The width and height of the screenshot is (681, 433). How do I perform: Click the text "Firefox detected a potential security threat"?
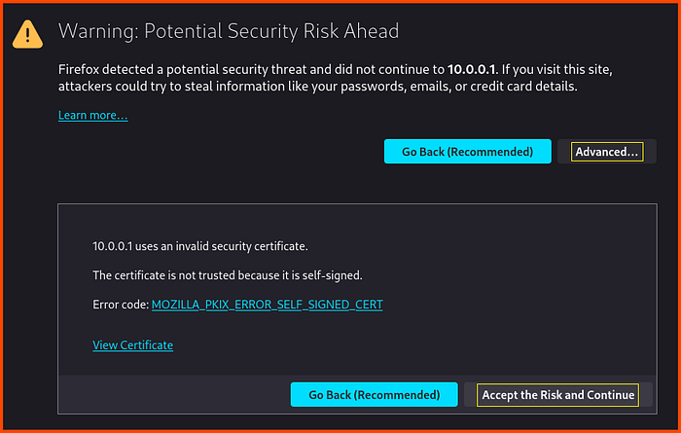195,69
